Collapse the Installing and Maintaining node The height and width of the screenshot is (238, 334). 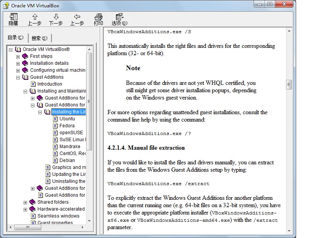click(x=26, y=91)
